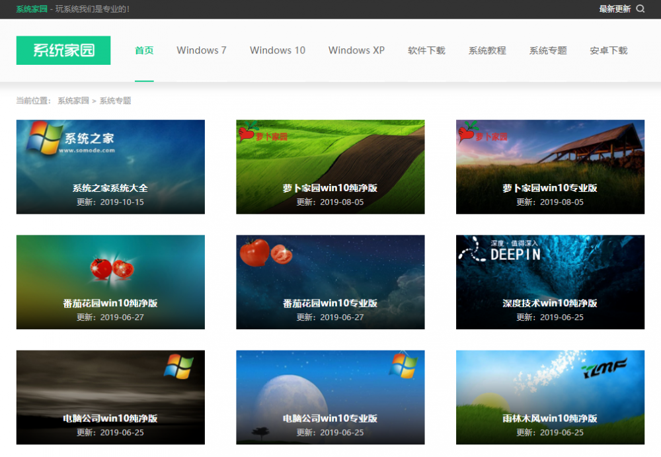Select 系统专题 in the navigation bar
661x457 pixels.
click(548, 50)
